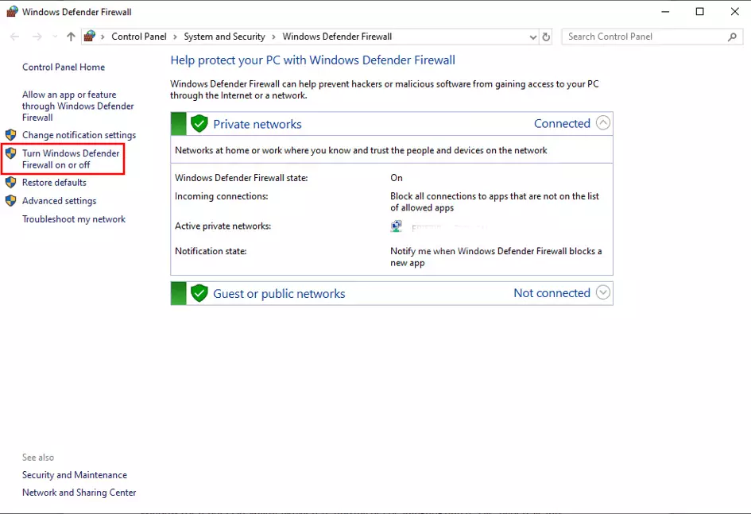Image resolution: width=751 pixels, height=514 pixels.
Task: Click the Refresh button in address bar
Action: coord(546,37)
